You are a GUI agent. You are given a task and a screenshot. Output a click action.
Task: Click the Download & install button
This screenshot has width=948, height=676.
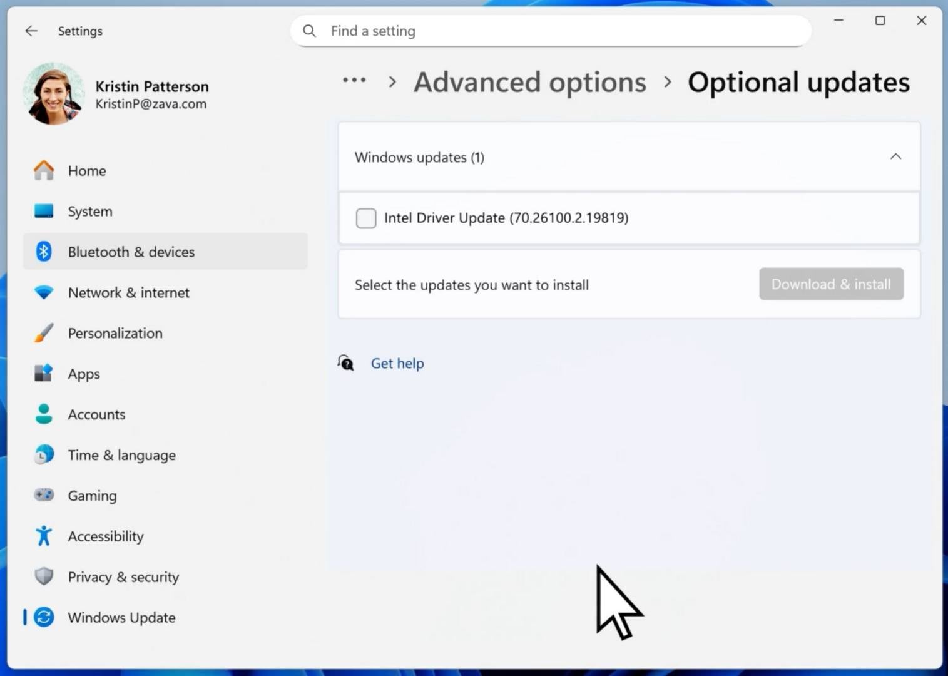click(831, 284)
